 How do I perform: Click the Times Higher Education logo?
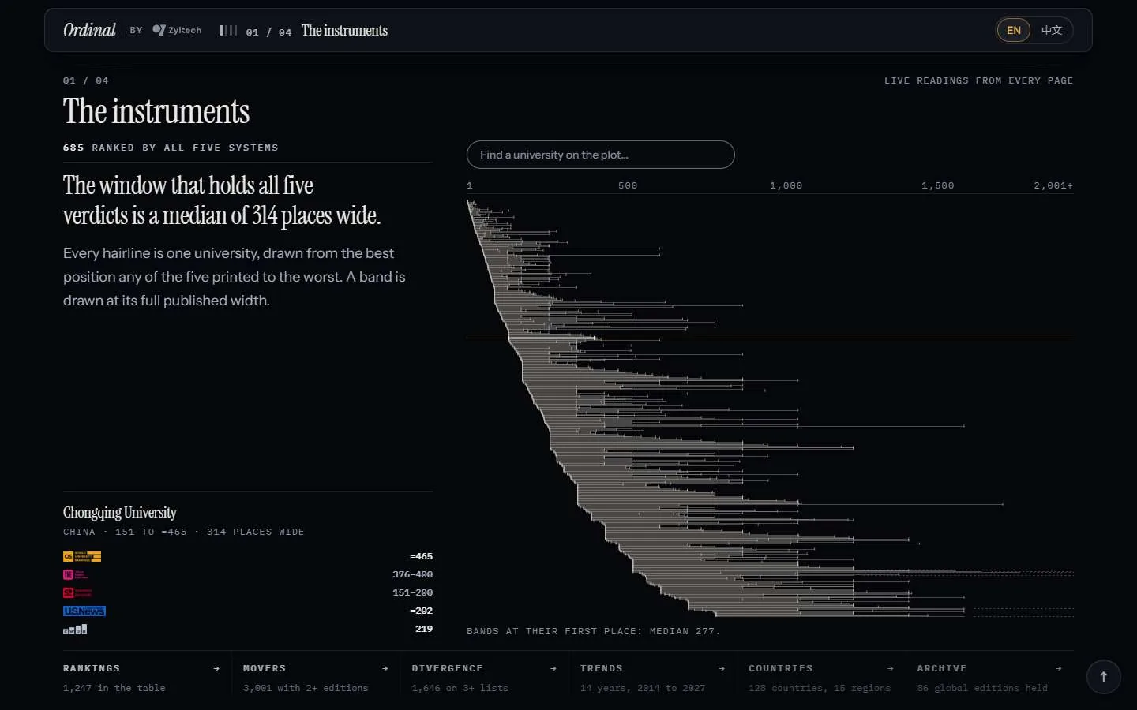point(76,574)
